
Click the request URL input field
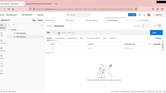[105, 33]
